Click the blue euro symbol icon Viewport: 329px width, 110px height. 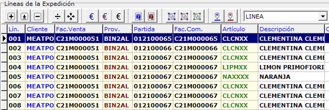pos(92,17)
